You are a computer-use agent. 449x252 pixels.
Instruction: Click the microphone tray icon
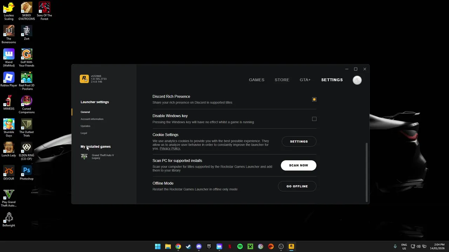pos(395,246)
